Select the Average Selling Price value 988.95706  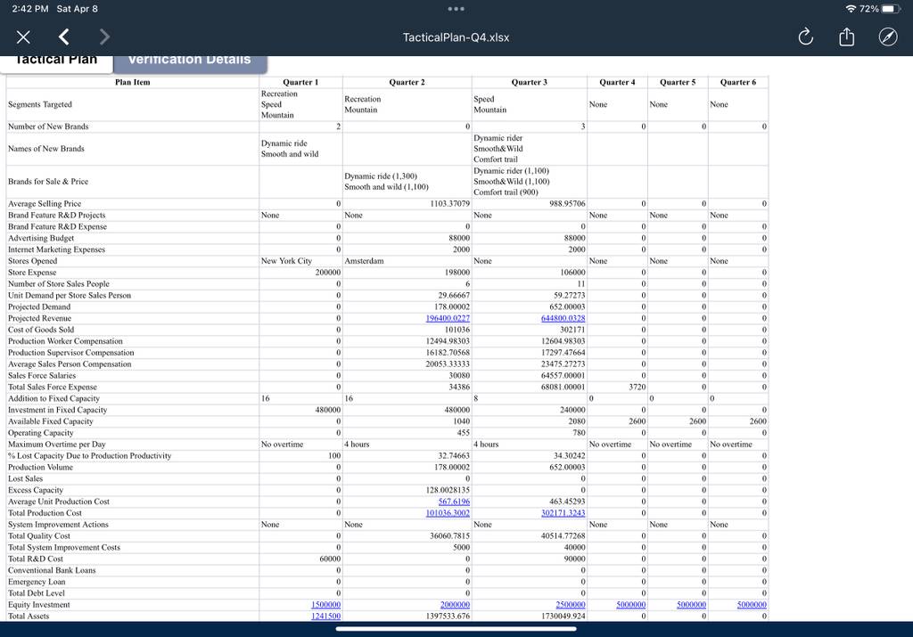[x=568, y=204]
